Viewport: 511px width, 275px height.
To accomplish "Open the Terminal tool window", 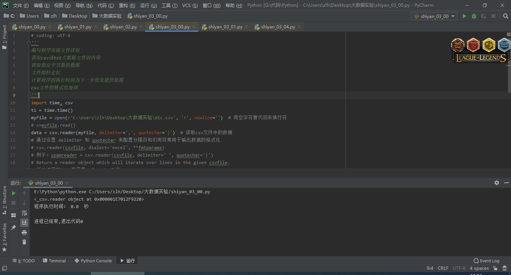I will 54,261.
